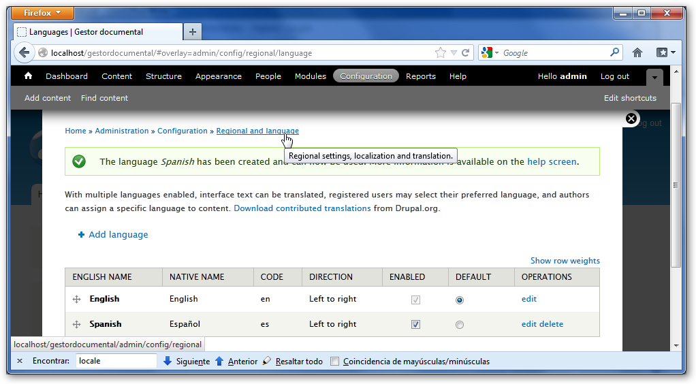Close the find bar
The image size is (696, 384).
coord(20,361)
